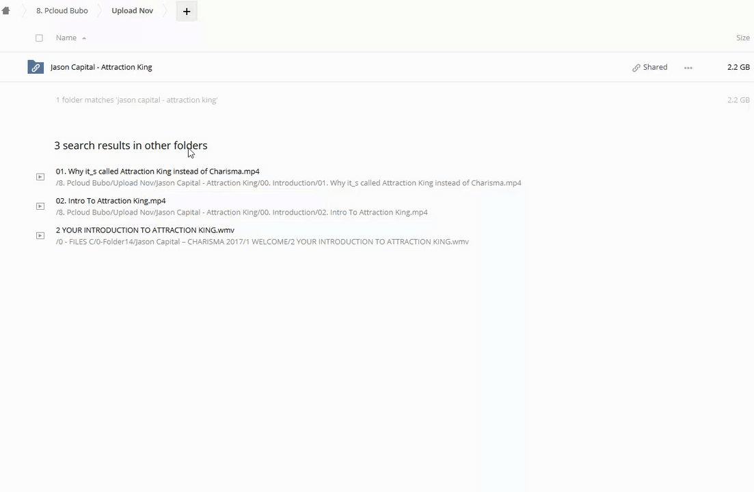Click video icon for 02. Intro To Attraction King

pyautogui.click(x=40, y=206)
